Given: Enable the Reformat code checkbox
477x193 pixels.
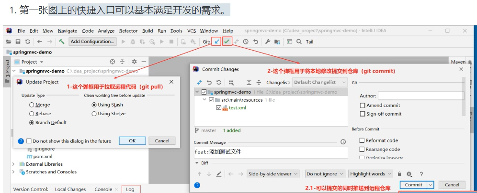Looking at the screenshot, I should (x=362, y=140).
